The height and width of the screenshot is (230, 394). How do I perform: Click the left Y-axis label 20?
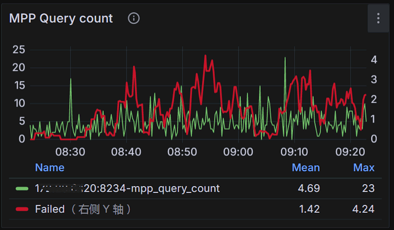[19, 67]
